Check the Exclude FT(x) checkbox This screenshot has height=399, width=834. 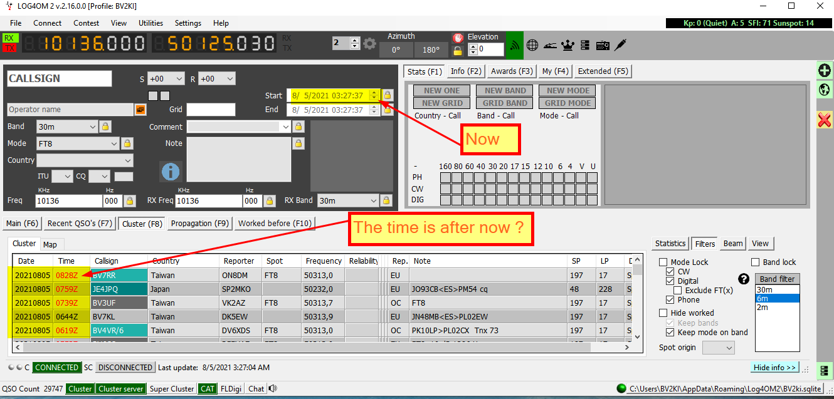(x=678, y=291)
